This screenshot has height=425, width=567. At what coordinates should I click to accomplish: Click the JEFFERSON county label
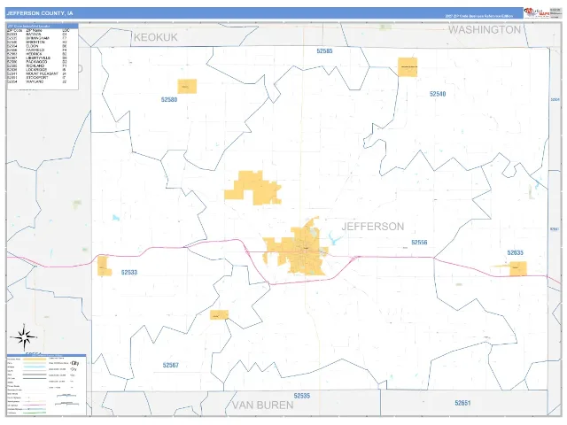tap(373, 227)
